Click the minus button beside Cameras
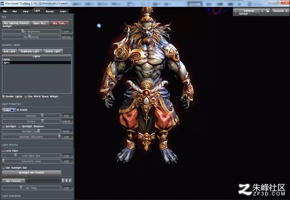Image resolution: width=290 pixels, height=200 pixels. click(x=236, y=11)
